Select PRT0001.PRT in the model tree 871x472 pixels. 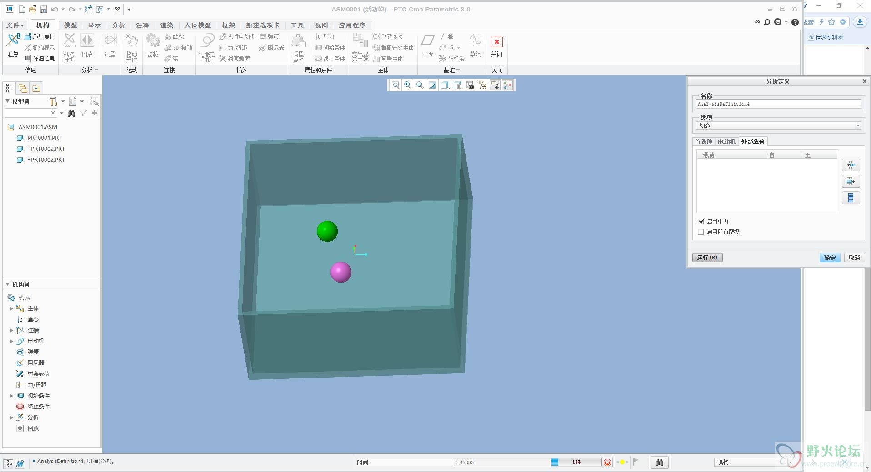(45, 138)
